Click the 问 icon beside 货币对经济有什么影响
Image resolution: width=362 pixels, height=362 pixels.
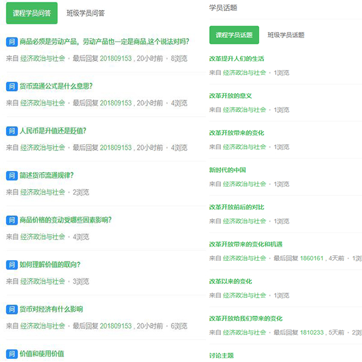(12, 310)
